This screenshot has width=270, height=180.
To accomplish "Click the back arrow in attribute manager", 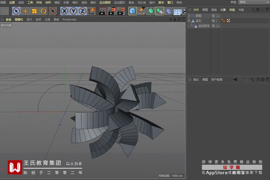I will pos(235,80).
